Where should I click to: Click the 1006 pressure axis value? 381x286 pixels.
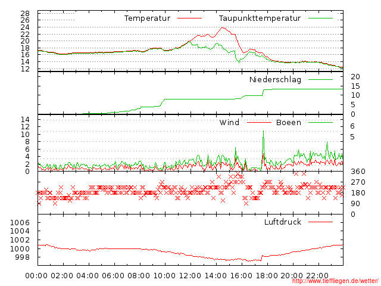(x=20, y=222)
